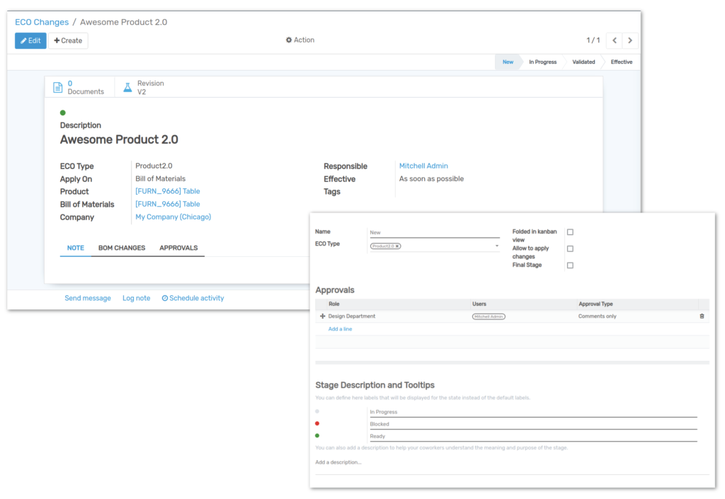Screen dimensions: 725x499
Task: Select the In Progress stage
Action: click(543, 62)
